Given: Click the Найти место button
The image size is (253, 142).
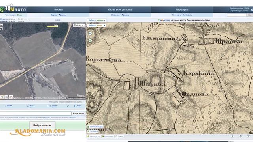Looking at the screenshot, I should click(78, 114).
